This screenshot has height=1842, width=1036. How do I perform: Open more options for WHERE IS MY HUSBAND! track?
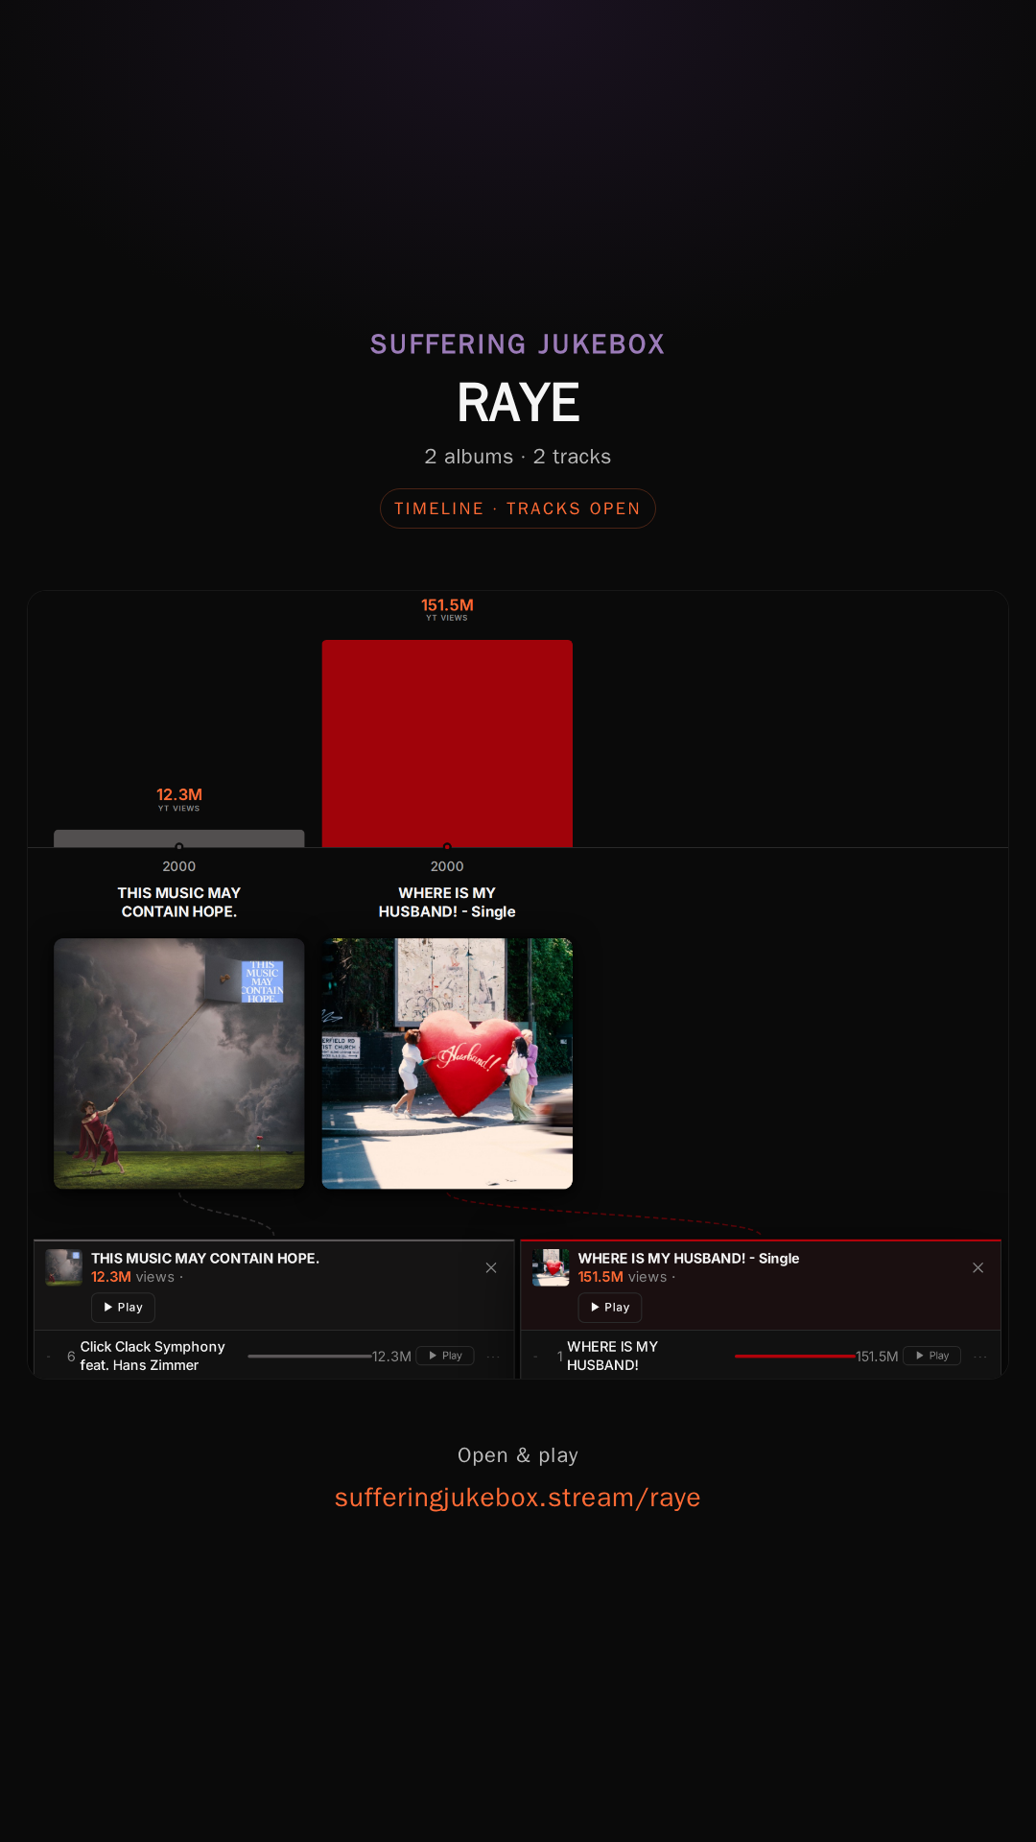(980, 1357)
